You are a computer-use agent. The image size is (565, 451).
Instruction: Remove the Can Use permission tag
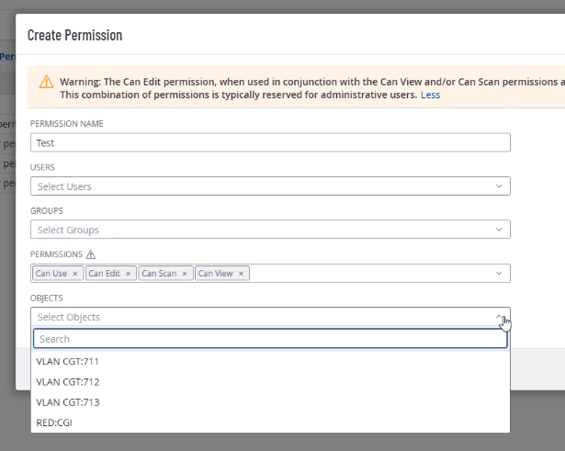pyautogui.click(x=75, y=274)
